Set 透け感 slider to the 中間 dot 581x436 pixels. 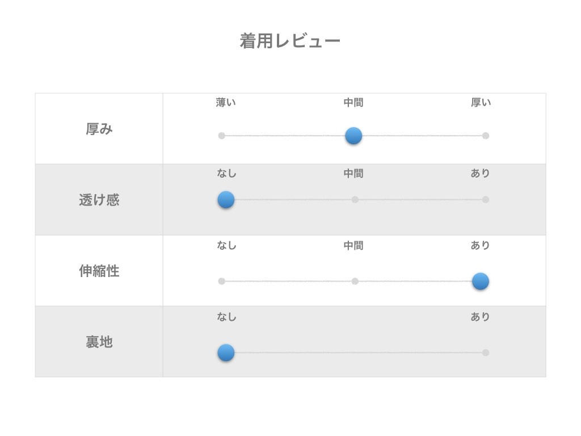(355, 200)
